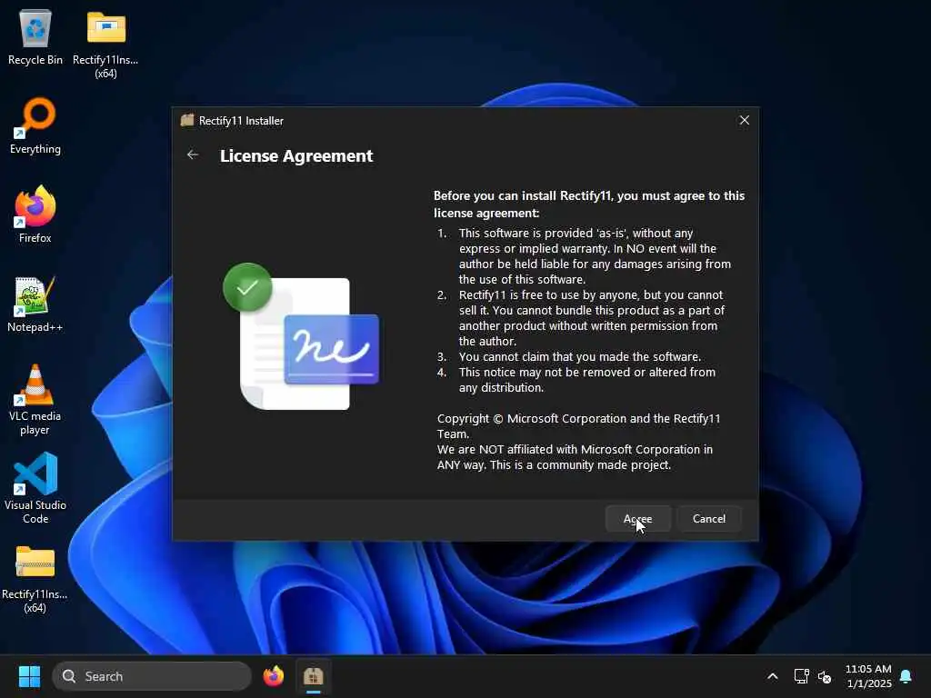Click the muted volume tray icon
Viewport: 931px width, 698px height.
point(825,676)
